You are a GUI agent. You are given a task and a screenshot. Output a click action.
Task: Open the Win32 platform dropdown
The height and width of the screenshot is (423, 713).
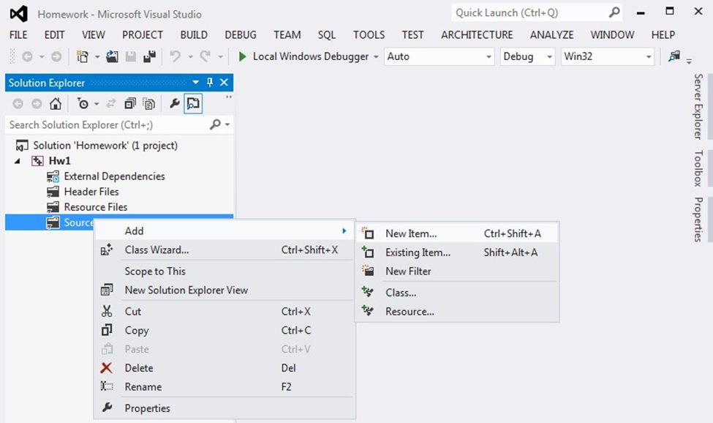(608, 56)
